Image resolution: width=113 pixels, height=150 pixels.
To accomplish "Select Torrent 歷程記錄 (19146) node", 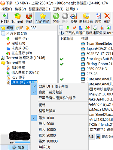I will (26, 58).
